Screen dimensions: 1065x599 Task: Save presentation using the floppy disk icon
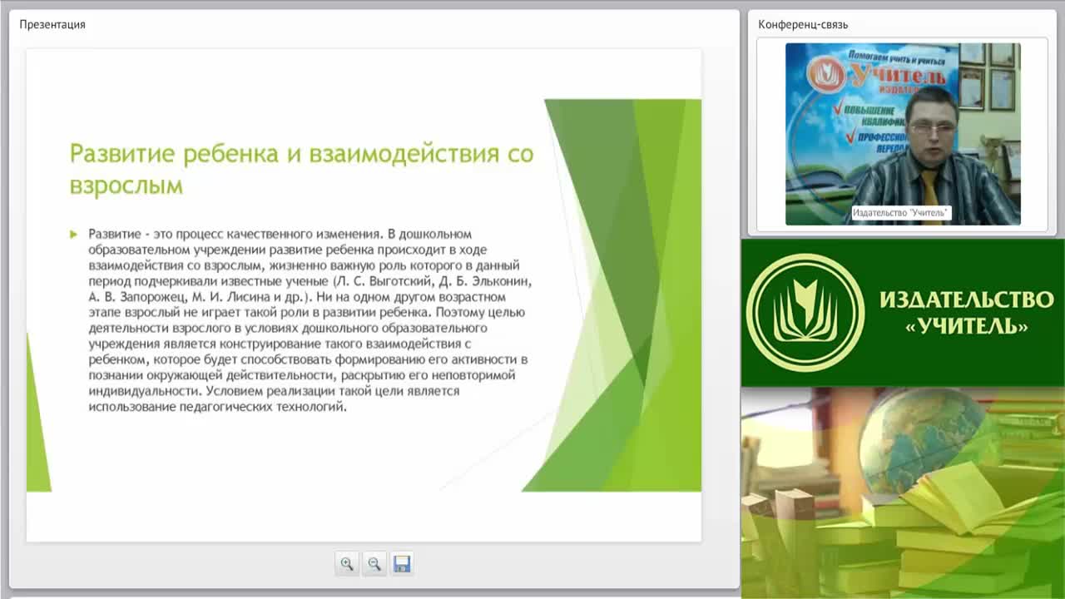[402, 564]
